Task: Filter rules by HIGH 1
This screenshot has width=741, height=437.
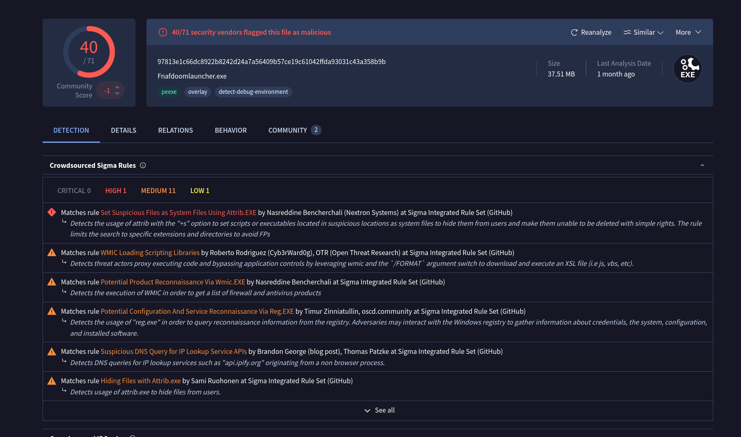Action: (116, 191)
